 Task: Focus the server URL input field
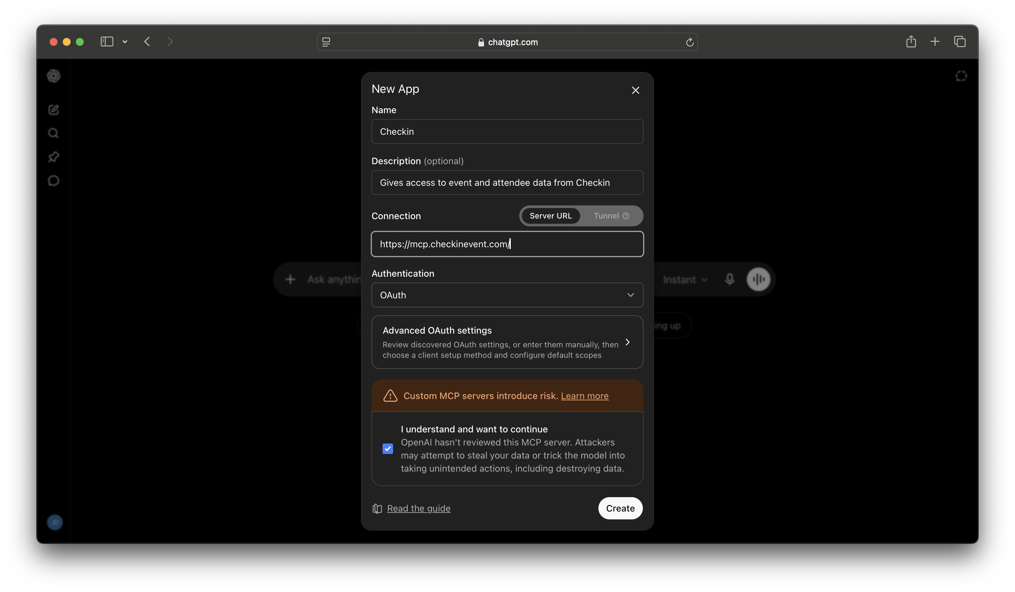click(x=507, y=244)
